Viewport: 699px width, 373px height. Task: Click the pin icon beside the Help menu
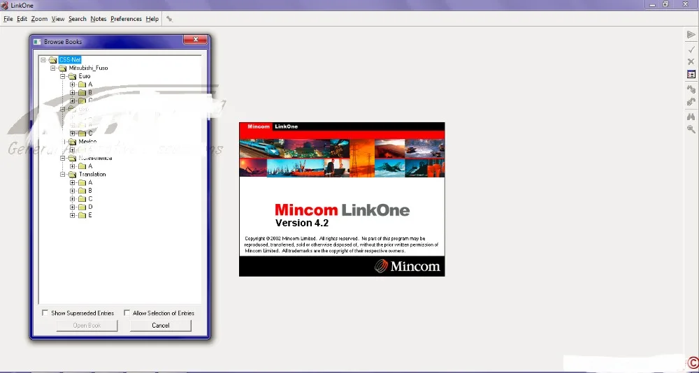point(169,19)
